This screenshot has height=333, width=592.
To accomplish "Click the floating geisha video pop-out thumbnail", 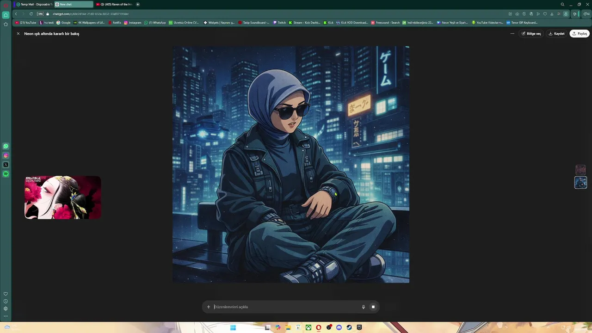I will 62,197.
